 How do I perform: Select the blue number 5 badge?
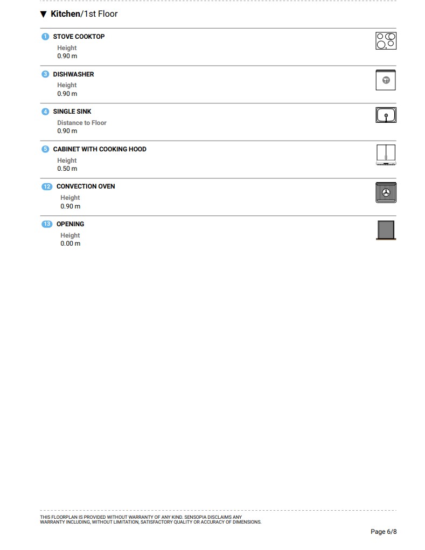click(45, 149)
